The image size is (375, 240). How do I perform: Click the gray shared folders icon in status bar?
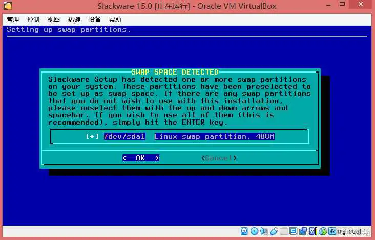point(283,231)
